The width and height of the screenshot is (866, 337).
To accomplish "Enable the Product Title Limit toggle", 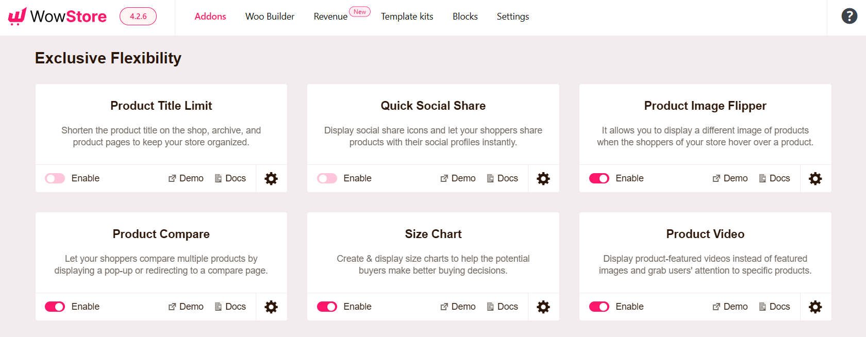I will 55,178.
